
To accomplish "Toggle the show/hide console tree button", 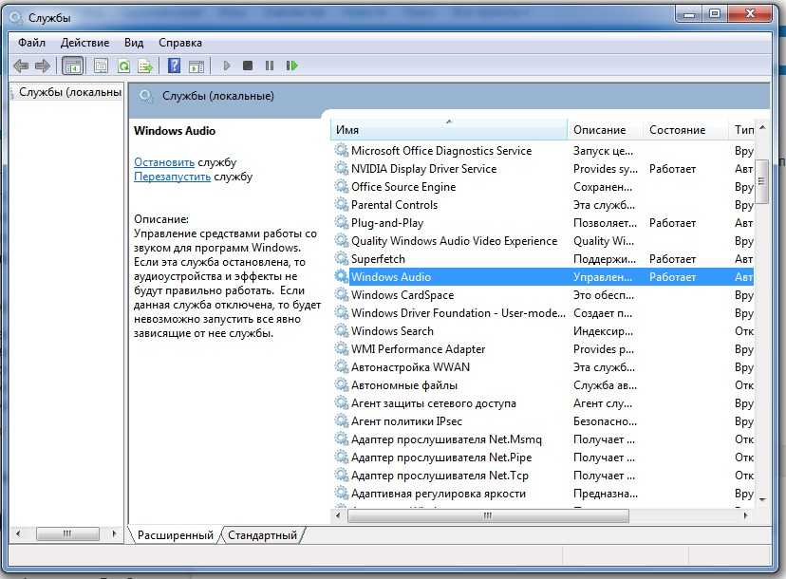I will tap(72, 65).
